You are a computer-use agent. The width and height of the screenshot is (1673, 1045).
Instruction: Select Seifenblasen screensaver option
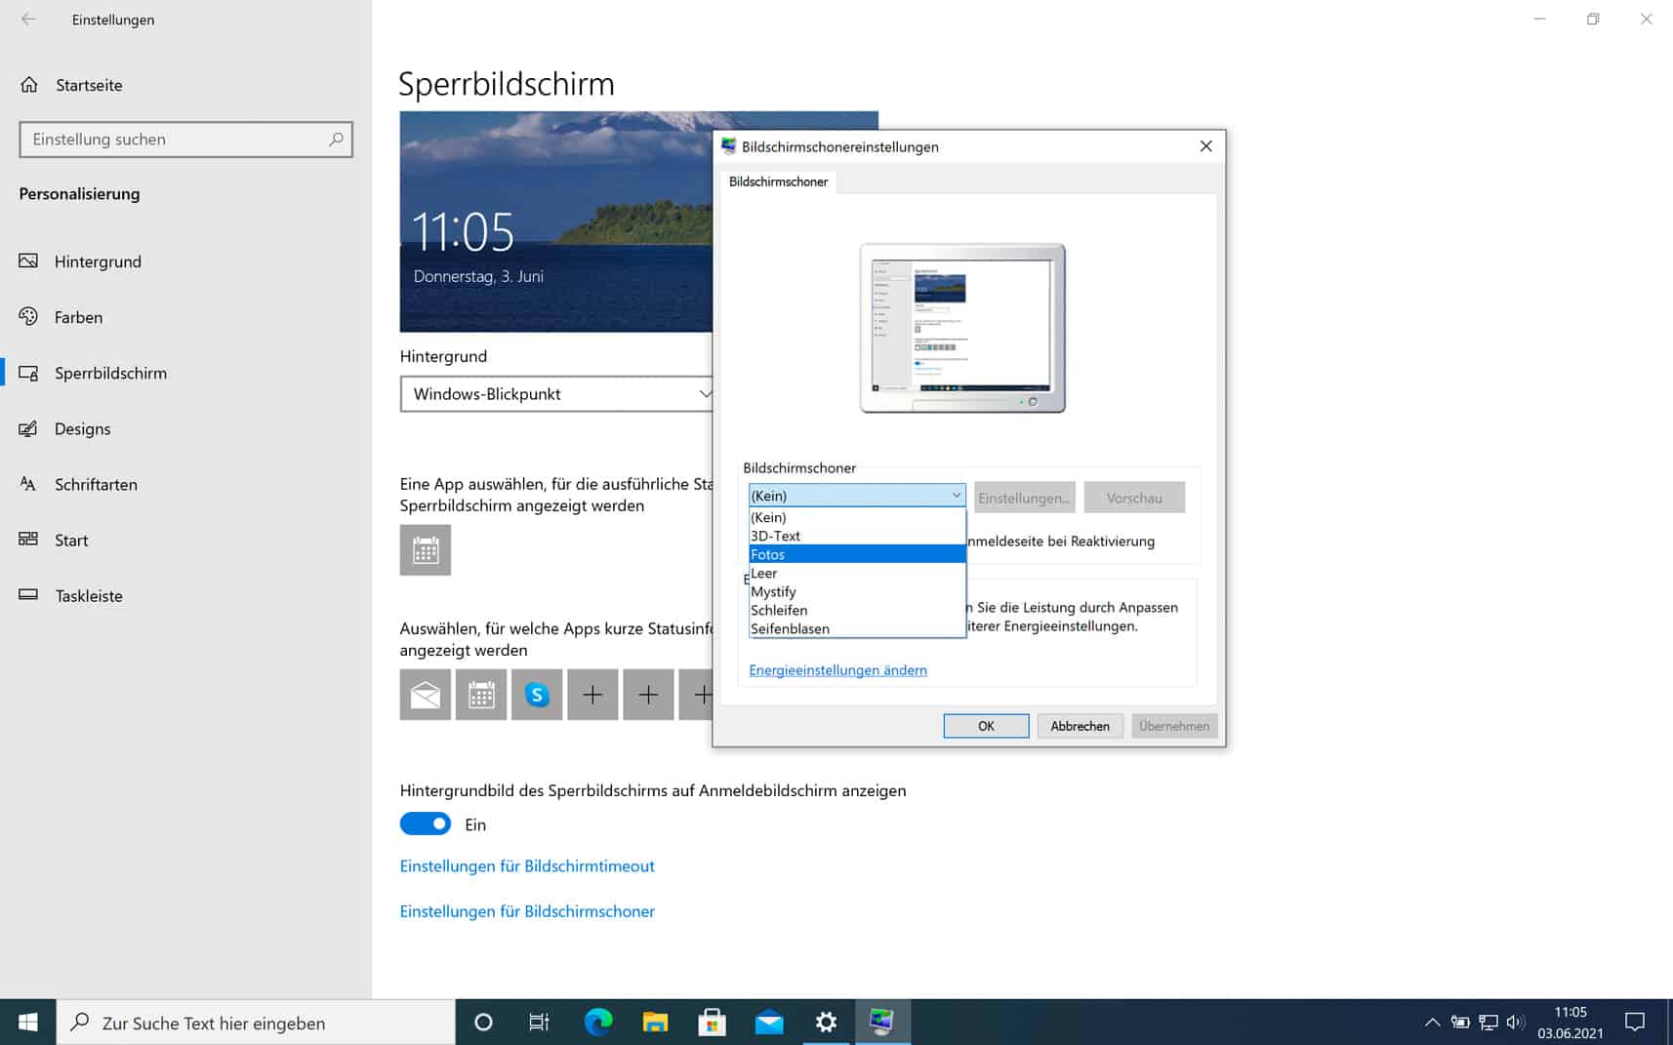(x=857, y=628)
